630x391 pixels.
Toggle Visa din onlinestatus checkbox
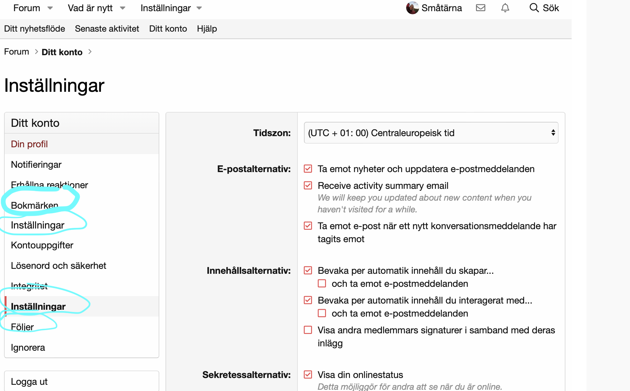tap(308, 375)
